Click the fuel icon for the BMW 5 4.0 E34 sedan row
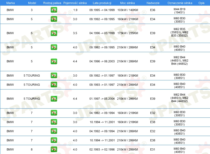This screenshot has height=154, width=210. (x=54, y=47)
